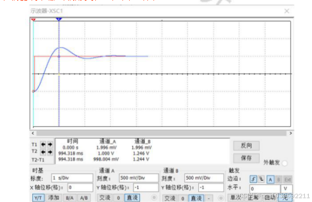This screenshot has height=202, width=312.
Task: Move cursor T2 left with arrow
Action: 43,152
